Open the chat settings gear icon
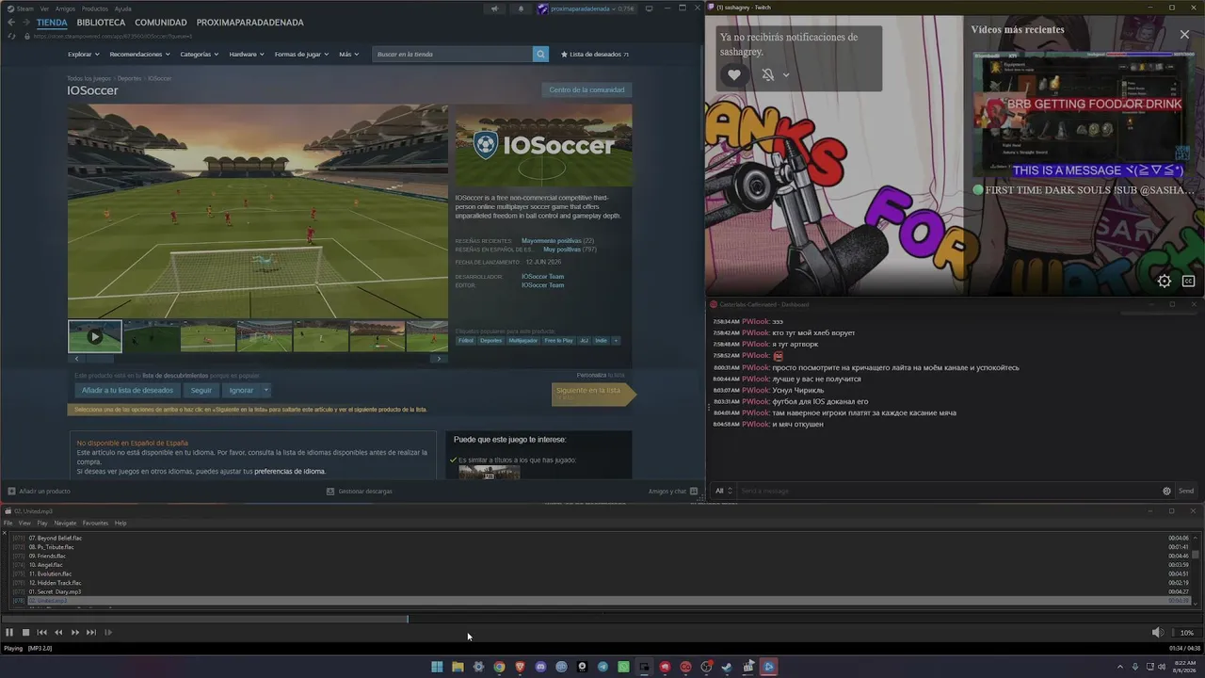Image resolution: width=1205 pixels, height=678 pixels. (x=1166, y=491)
